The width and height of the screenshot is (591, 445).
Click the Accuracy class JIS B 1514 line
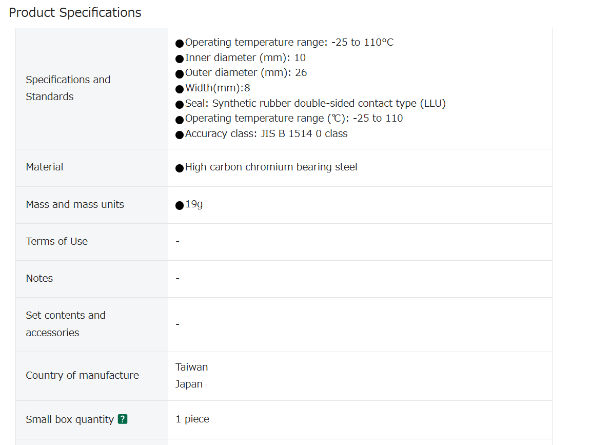point(262,134)
